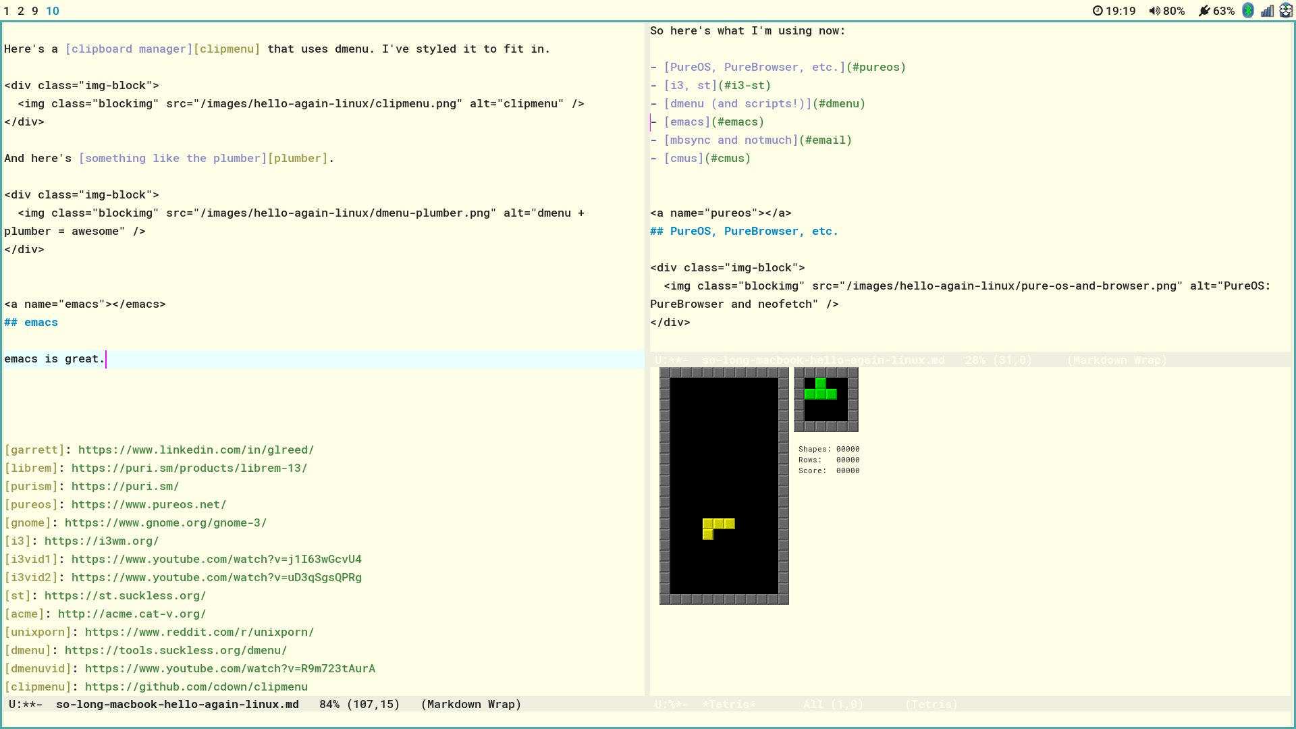1296x729 pixels.
Task: Switch to workspace 9
Action: [34, 11]
